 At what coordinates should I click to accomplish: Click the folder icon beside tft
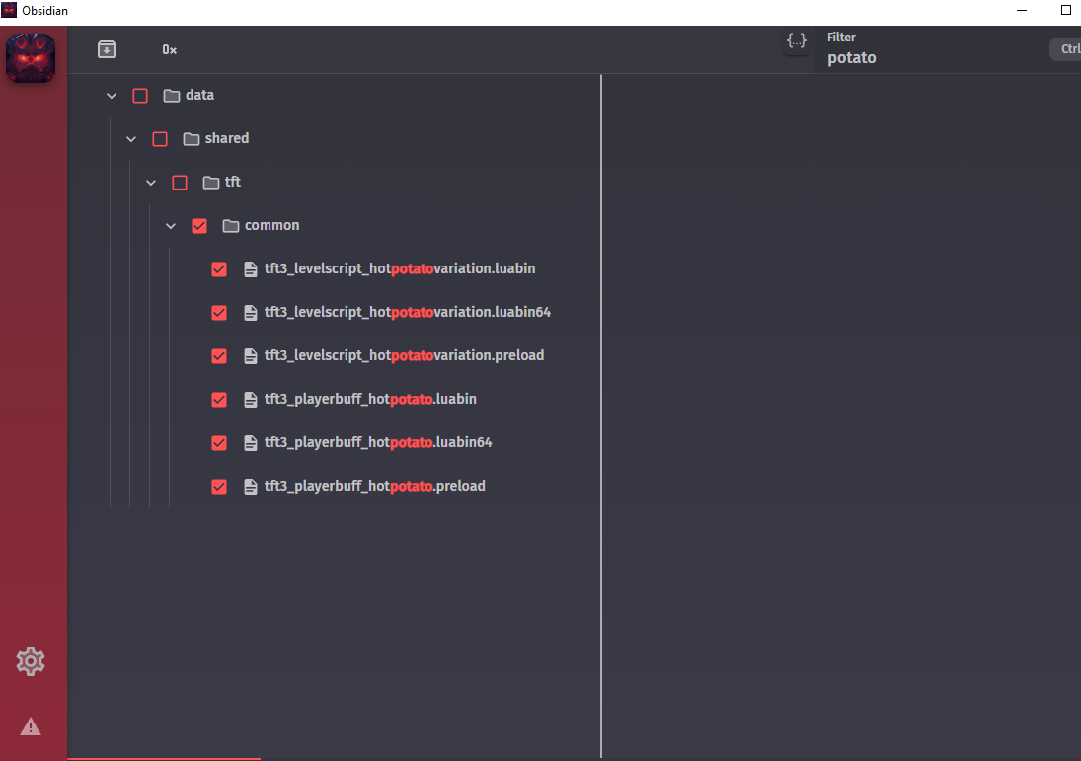(x=209, y=182)
